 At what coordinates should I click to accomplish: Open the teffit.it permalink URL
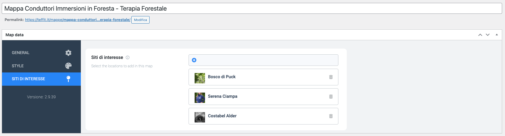78,20
